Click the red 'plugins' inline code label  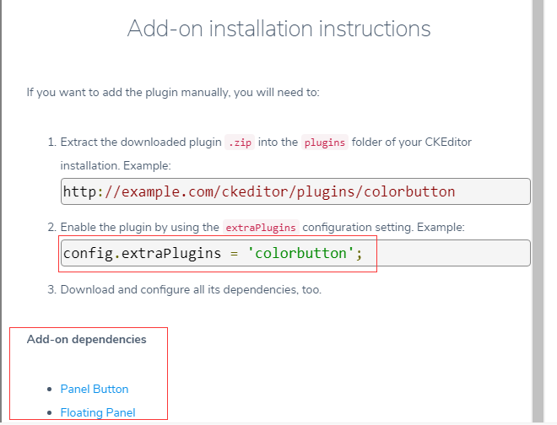point(325,142)
